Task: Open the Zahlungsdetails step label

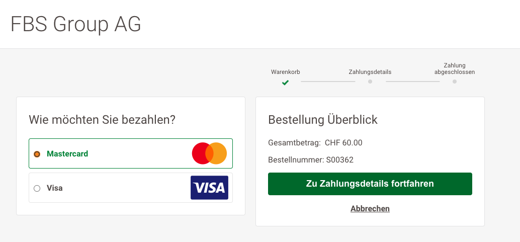Action: click(x=370, y=72)
